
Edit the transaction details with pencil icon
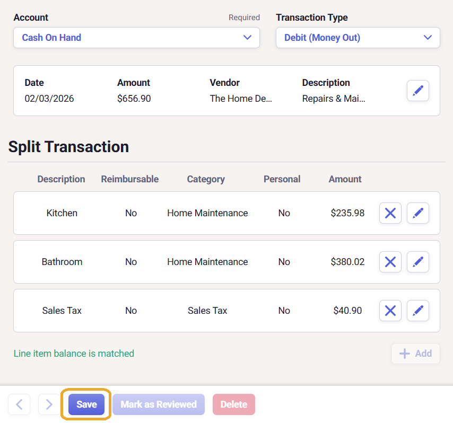[x=417, y=91]
